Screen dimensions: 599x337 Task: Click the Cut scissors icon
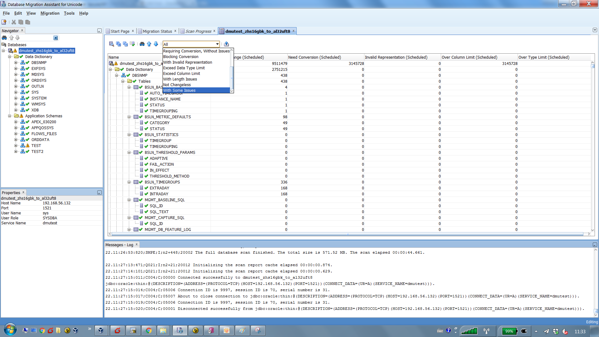(x=14, y=22)
